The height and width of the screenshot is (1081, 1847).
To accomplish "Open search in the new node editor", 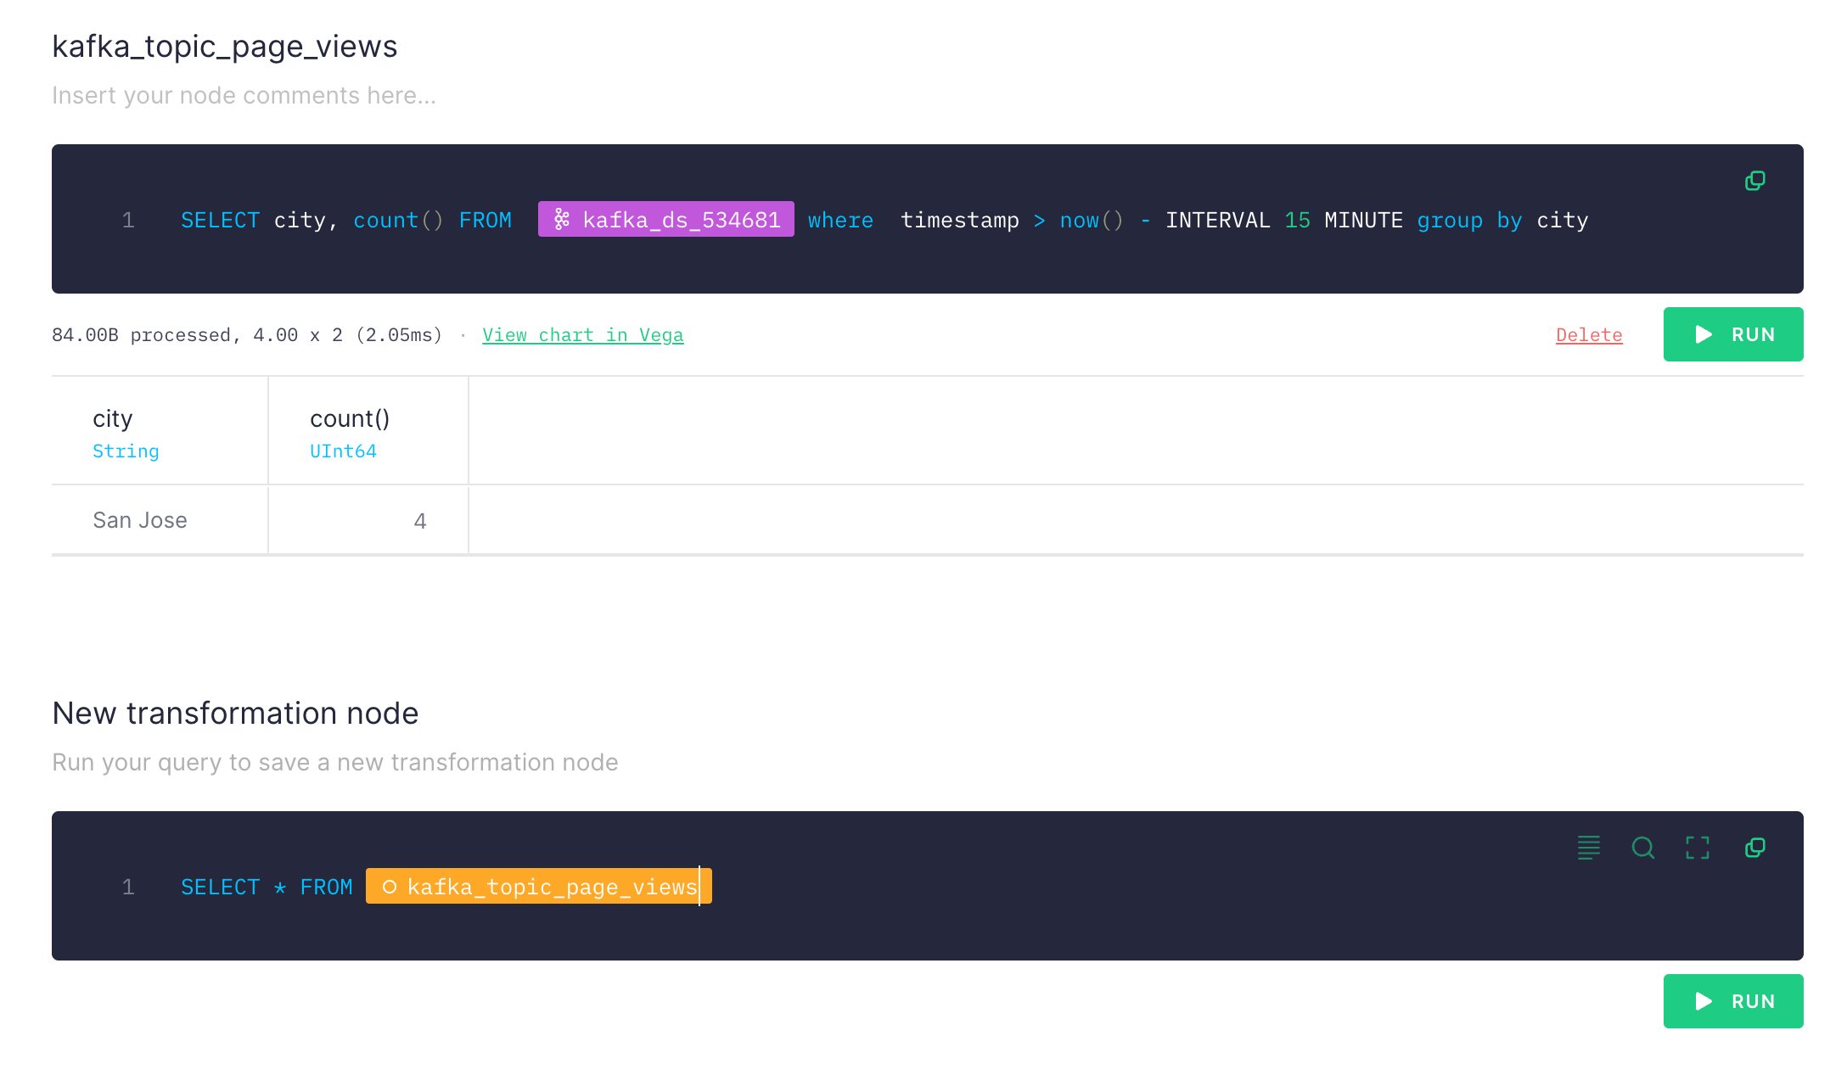I will (x=1642, y=847).
